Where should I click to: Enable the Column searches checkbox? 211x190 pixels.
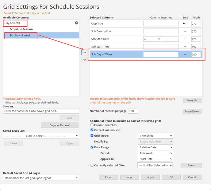point(92,125)
